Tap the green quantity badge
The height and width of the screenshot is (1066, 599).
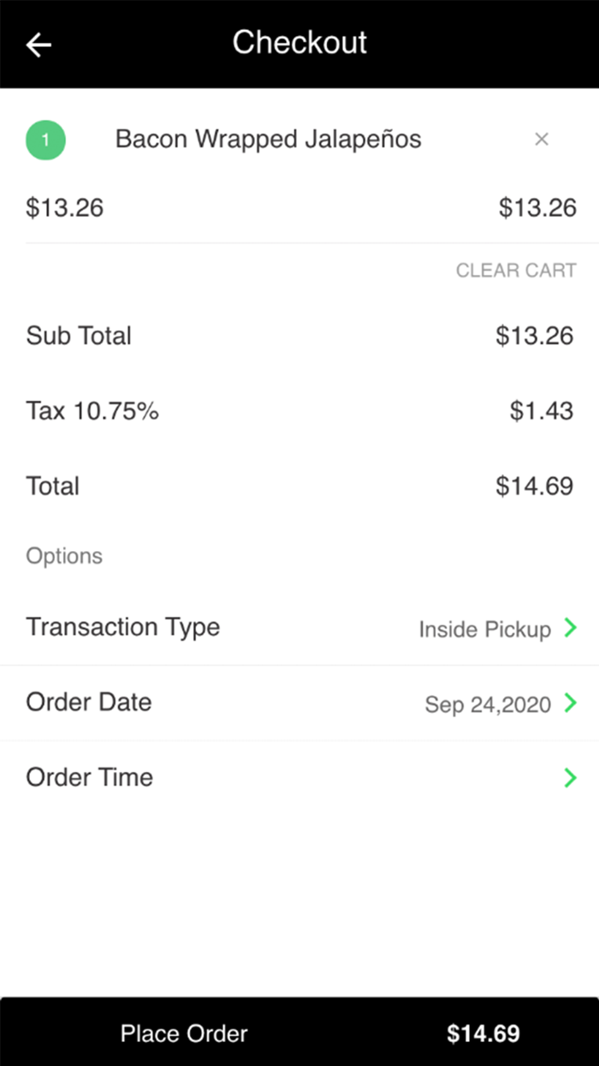click(x=46, y=140)
